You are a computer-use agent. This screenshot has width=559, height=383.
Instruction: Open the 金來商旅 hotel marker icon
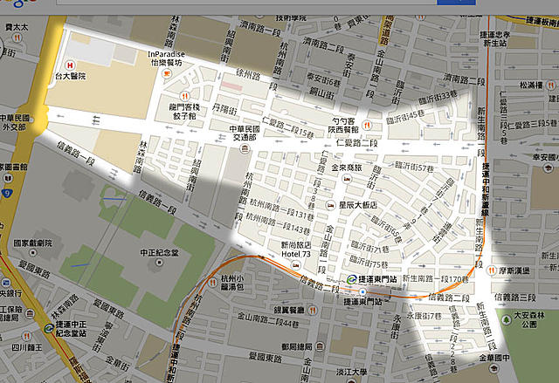[x=347, y=177]
